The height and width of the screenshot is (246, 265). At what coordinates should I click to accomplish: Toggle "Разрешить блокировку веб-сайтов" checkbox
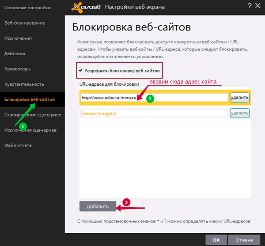pyautogui.click(x=81, y=70)
